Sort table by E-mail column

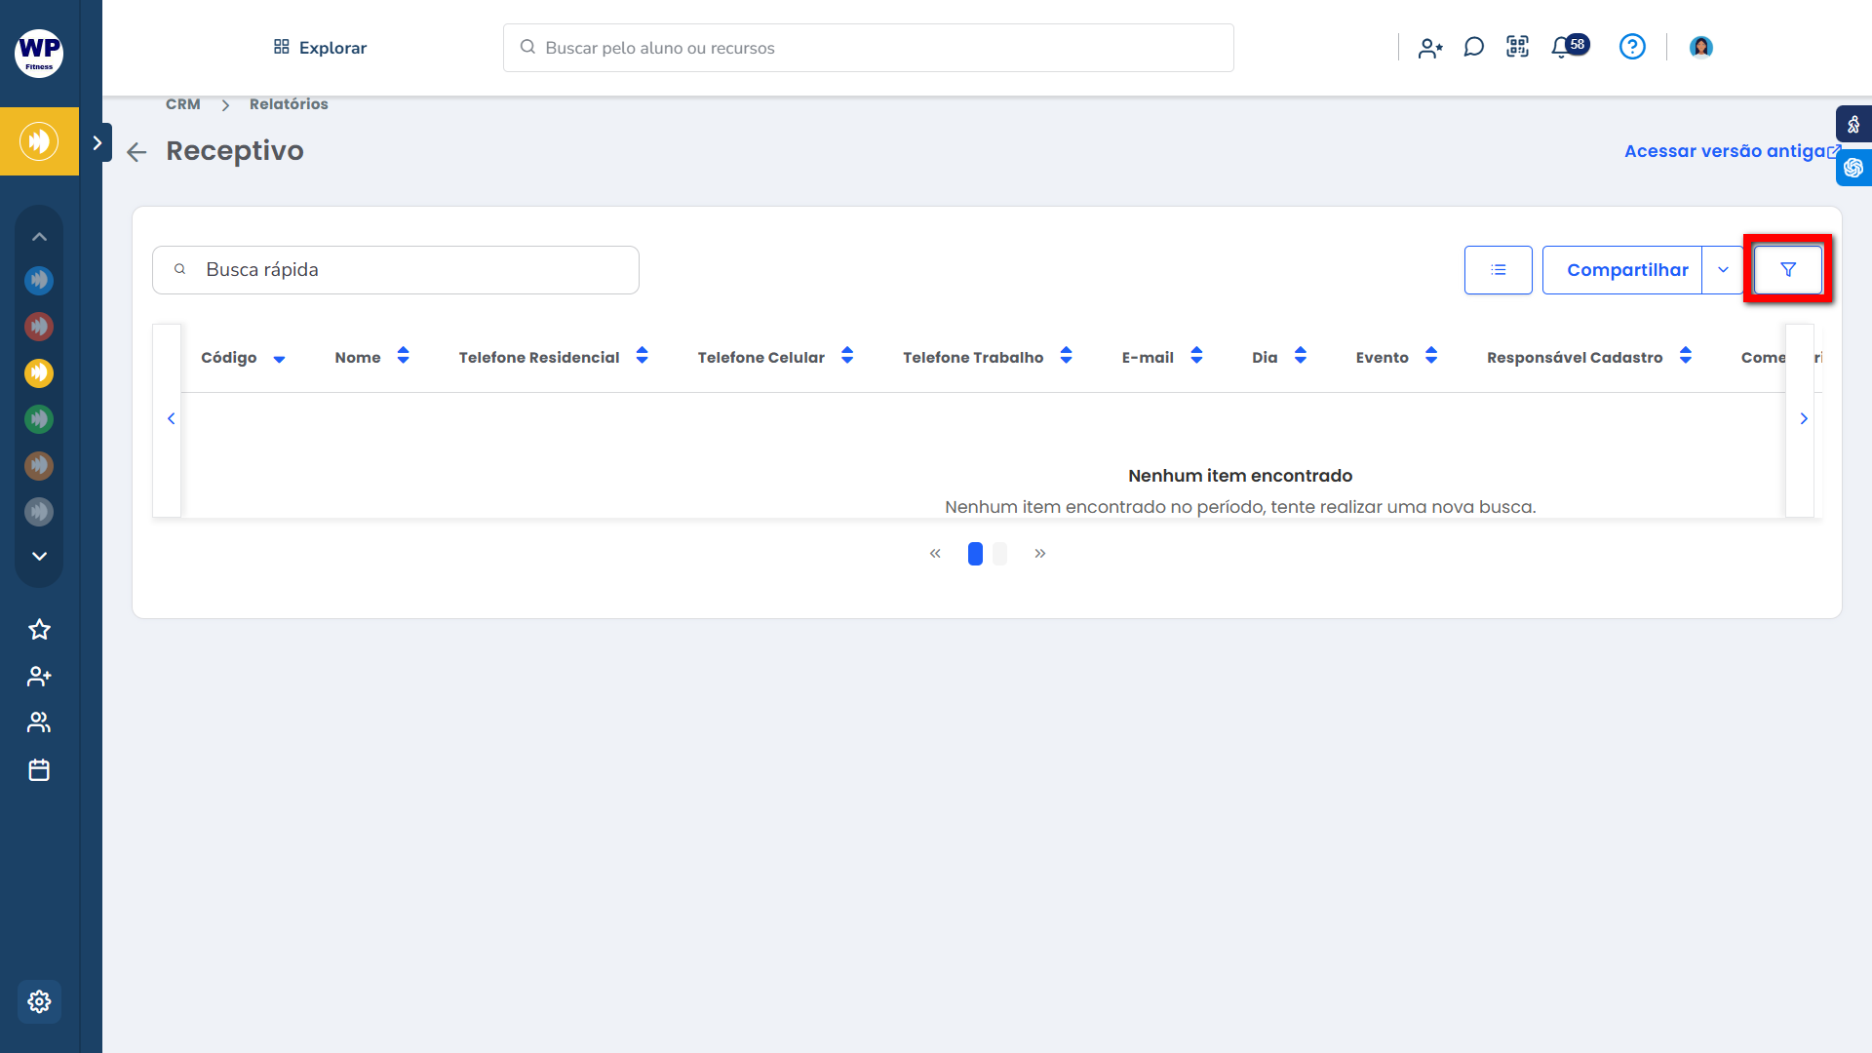tap(1196, 357)
